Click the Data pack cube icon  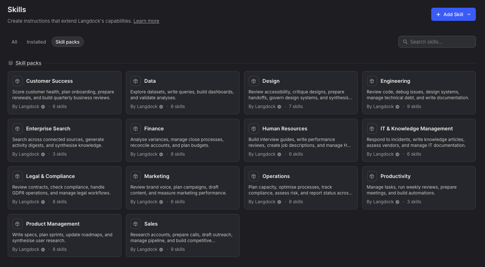point(136,81)
